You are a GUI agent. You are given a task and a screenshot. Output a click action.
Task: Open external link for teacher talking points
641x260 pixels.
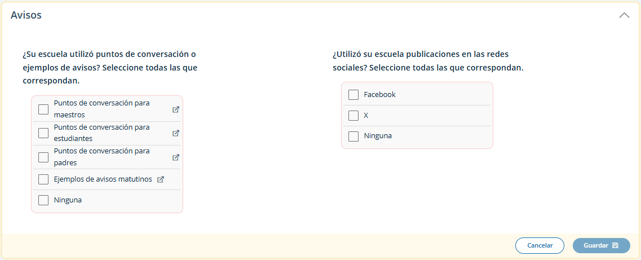coord(176,109)
